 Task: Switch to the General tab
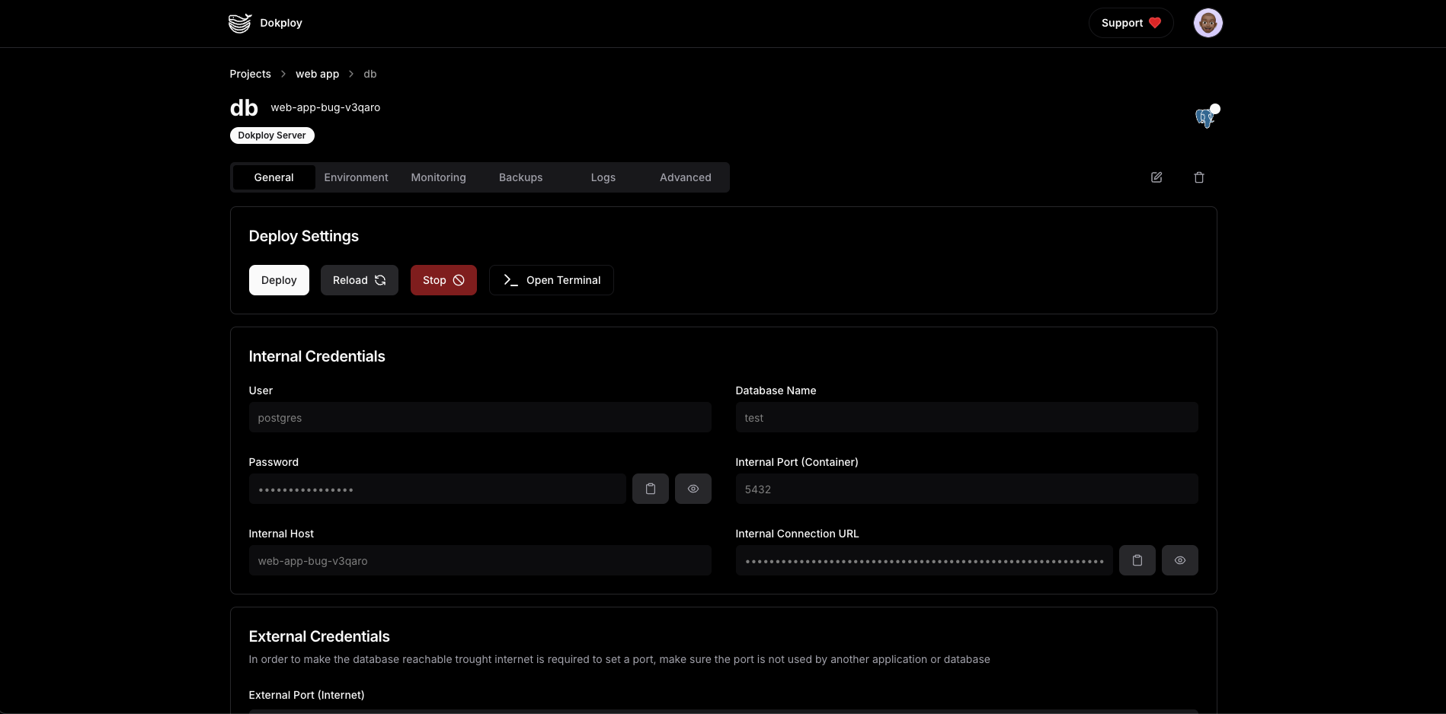(274, 177)
